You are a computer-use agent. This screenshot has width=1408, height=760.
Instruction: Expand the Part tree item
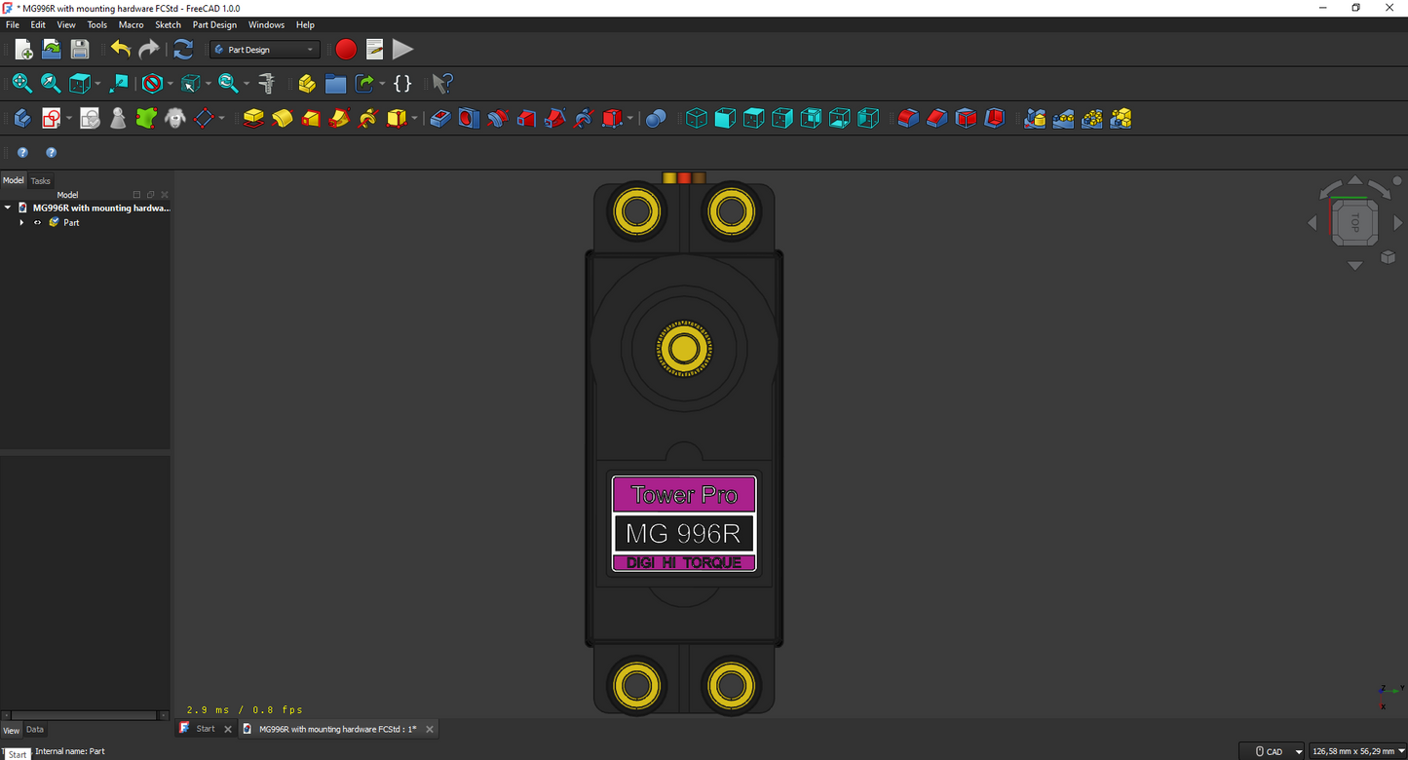click(x=21, y=223)
